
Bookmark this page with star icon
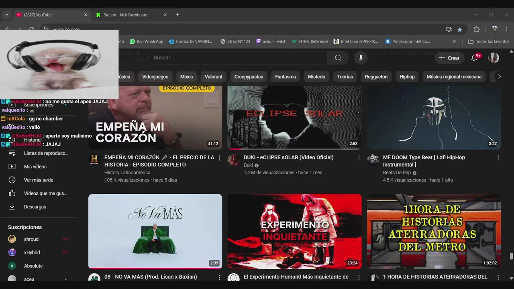460,29
